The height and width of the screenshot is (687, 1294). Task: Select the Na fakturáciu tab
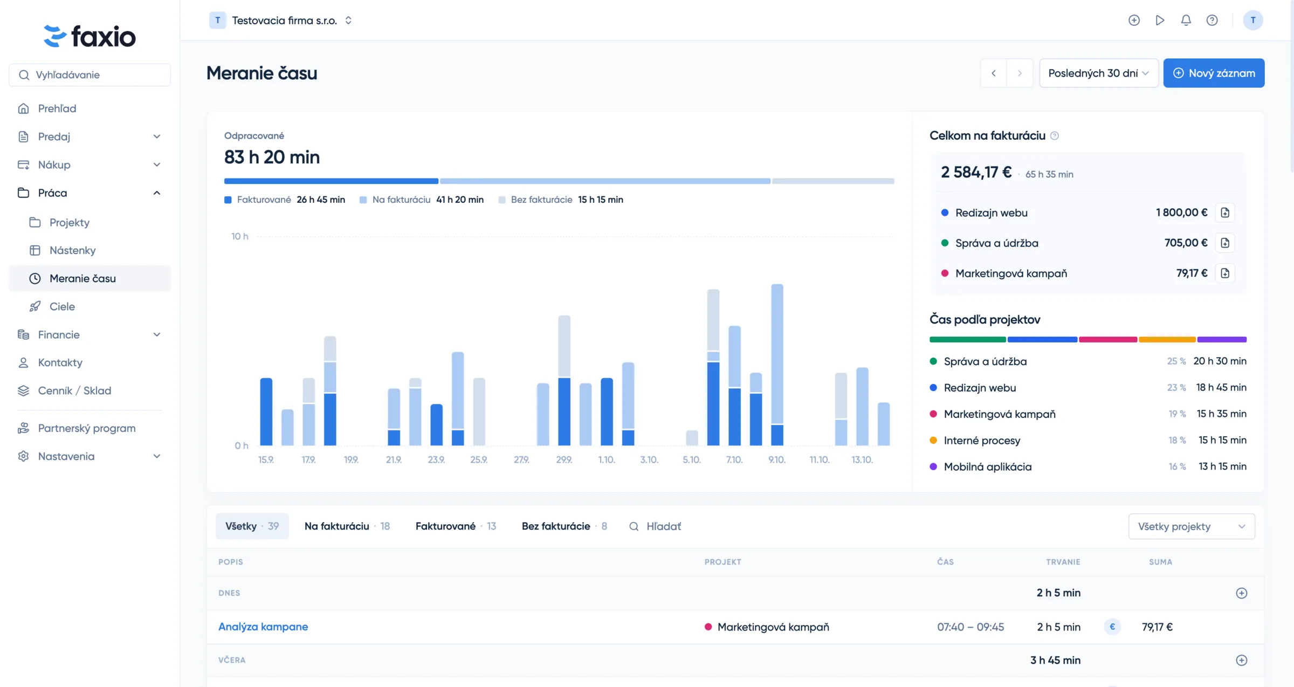347,526
